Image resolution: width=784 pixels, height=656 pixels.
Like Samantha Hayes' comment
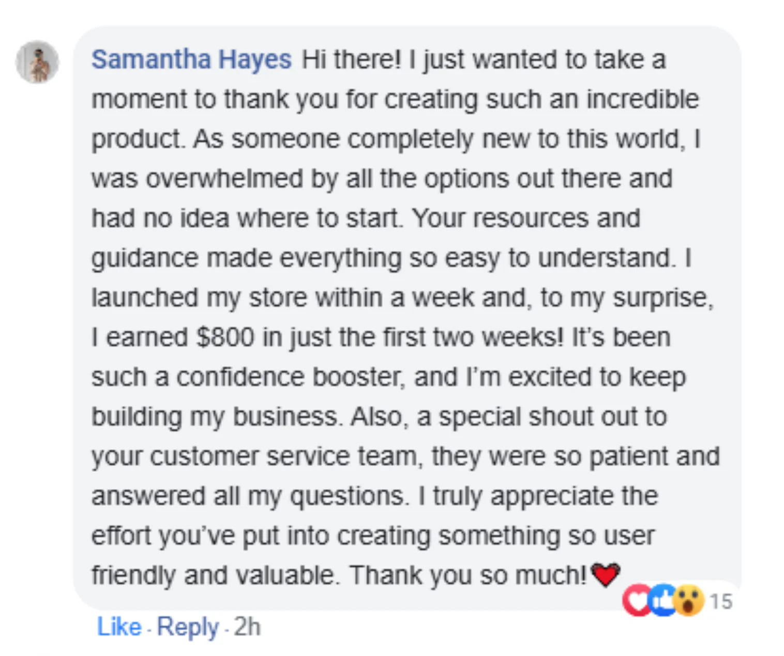(119, 627)
